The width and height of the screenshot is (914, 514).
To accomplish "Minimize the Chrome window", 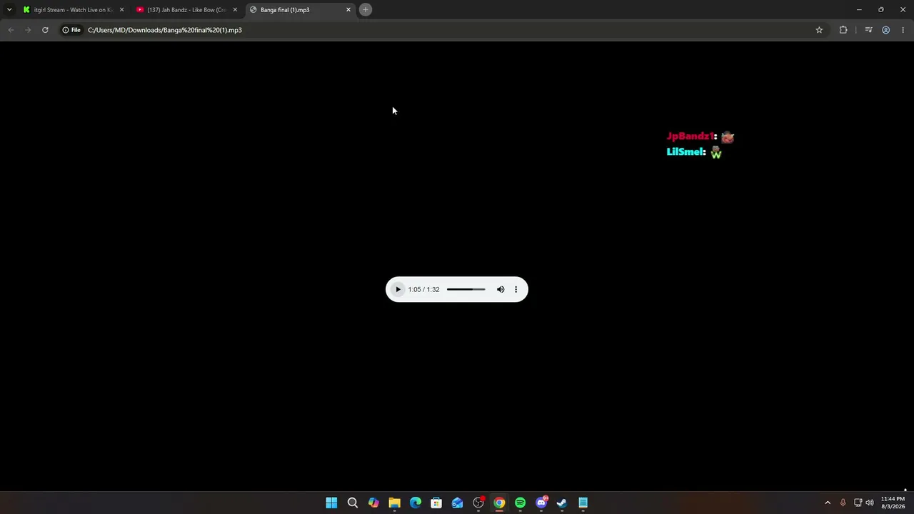I will point(859,10).
